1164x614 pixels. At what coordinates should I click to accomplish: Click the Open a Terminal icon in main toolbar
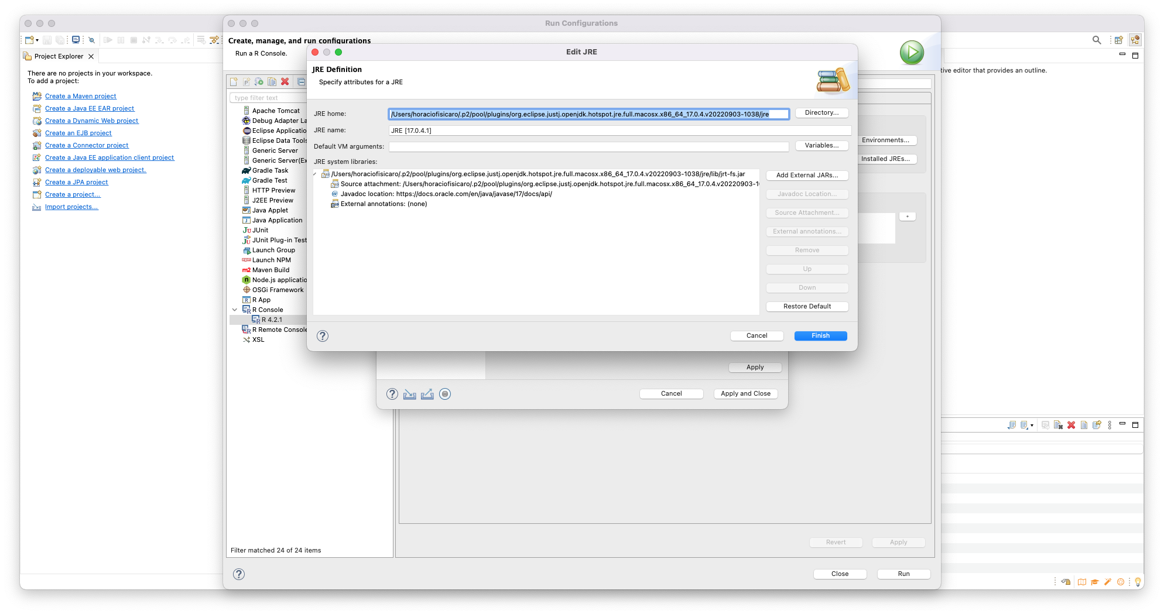tap(76, 40)
